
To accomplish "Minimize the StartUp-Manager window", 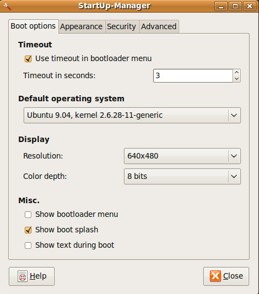I will 221,6.
